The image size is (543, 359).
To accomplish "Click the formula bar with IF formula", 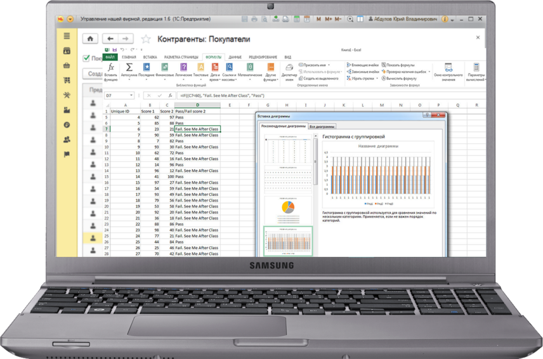I will tap(330, 95).
